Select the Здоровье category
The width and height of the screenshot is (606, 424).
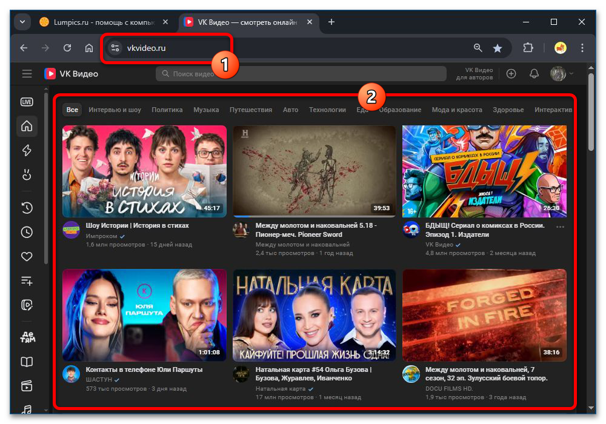click(508, 110)
